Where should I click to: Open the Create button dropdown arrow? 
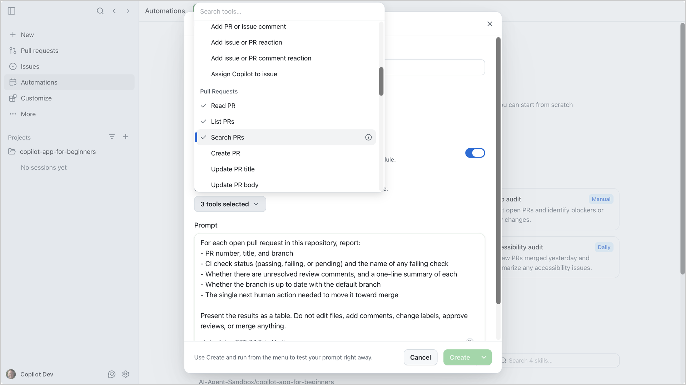tap(484, 358)
